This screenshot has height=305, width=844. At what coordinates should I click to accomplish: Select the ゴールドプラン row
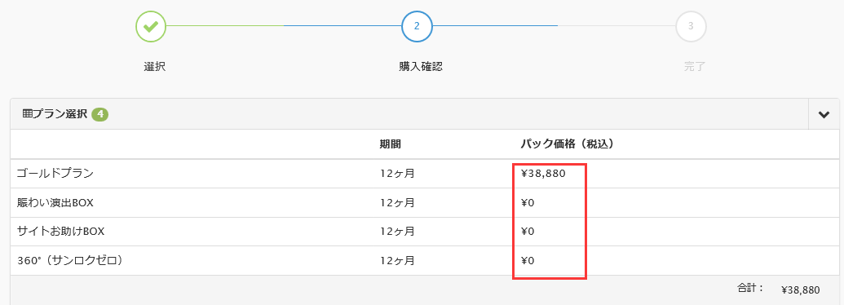[424, 173]
